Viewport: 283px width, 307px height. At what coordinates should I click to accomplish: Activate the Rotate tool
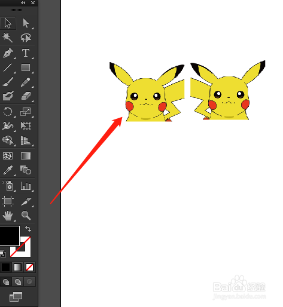coord(8,112)
